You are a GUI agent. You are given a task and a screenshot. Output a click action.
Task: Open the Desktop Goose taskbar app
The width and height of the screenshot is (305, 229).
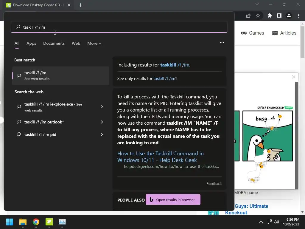click(49, 222)
